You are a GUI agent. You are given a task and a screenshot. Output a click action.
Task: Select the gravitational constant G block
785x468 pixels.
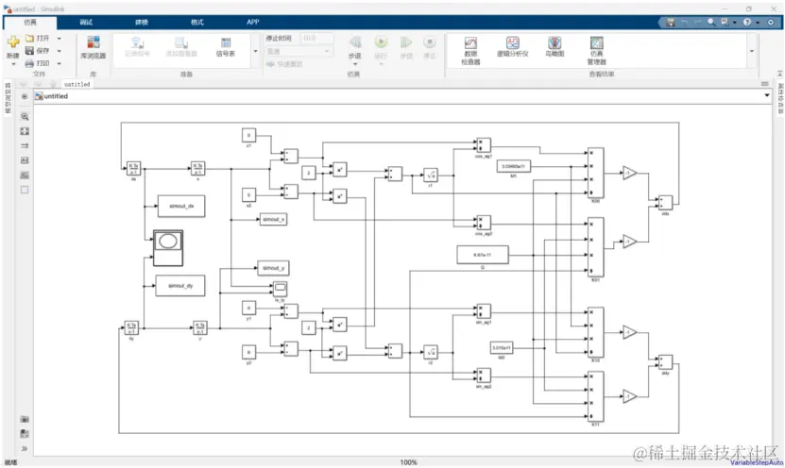pyautogui.click(x=483, y=255)
